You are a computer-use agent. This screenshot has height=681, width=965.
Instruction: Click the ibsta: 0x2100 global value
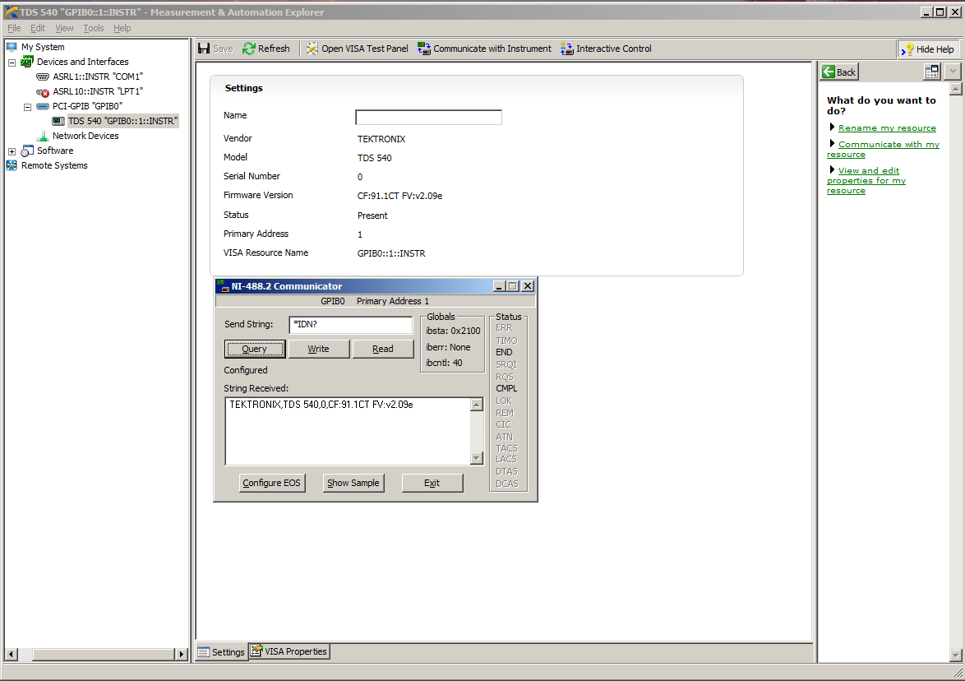(453, 331)
